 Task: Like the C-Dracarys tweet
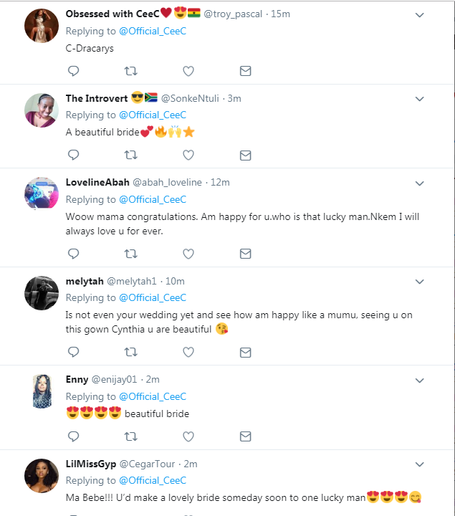(x=188, y=71)
